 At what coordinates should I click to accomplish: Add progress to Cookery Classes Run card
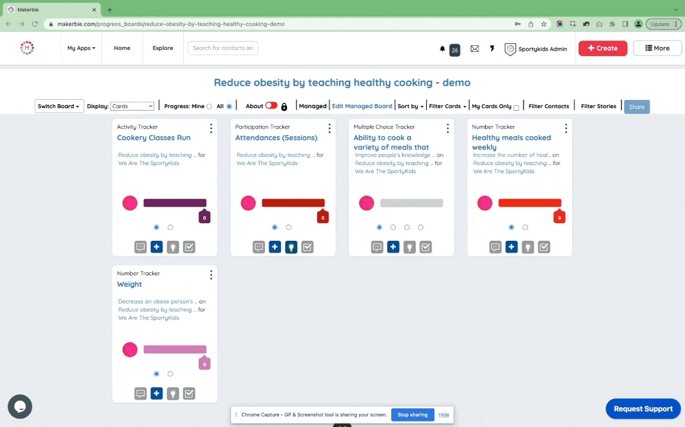pos(156,246)
